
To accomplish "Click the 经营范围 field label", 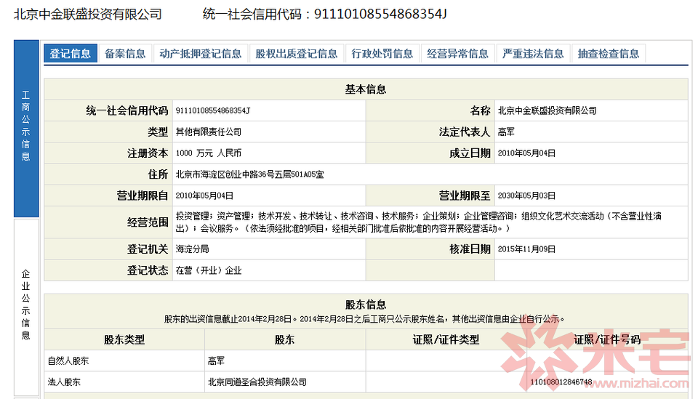I will (x=148, y=222).
